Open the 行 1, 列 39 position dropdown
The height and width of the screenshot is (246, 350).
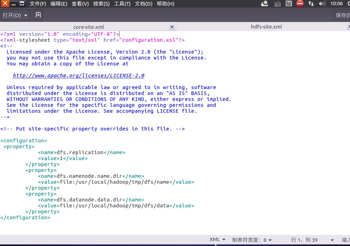[x=312, y=240]
